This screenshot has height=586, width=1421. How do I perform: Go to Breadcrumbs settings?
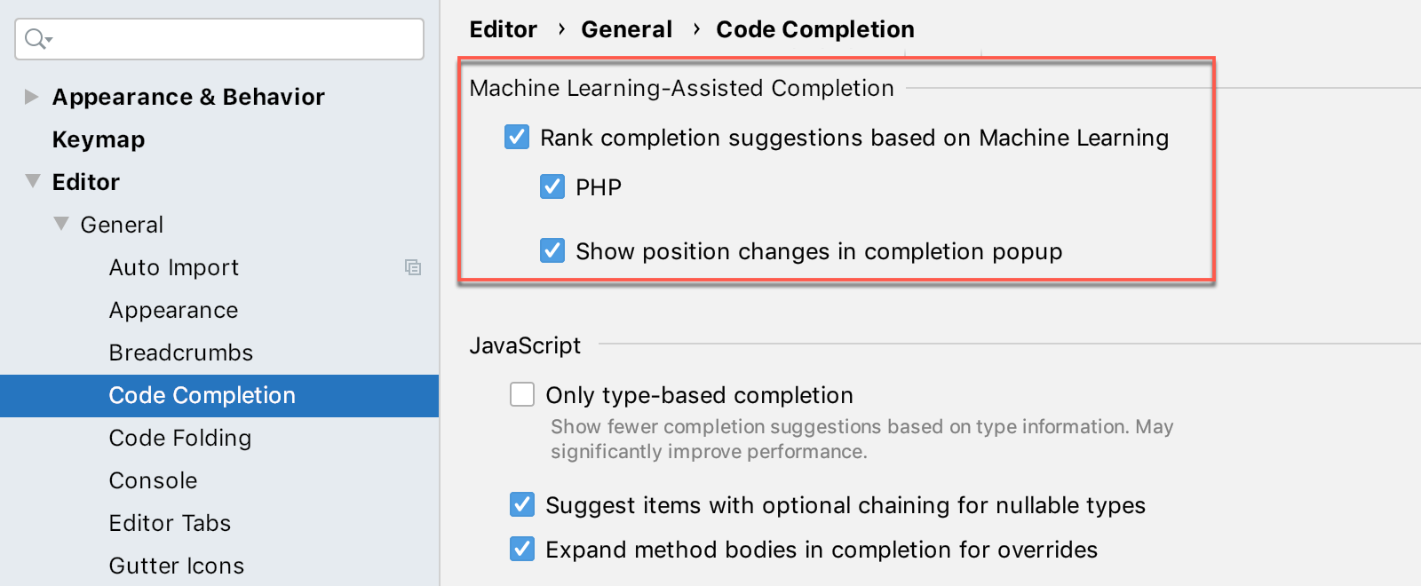181,352
